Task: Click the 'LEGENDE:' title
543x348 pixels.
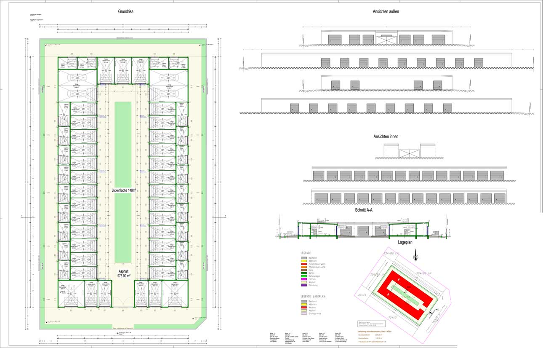Action: click(306, 253)
